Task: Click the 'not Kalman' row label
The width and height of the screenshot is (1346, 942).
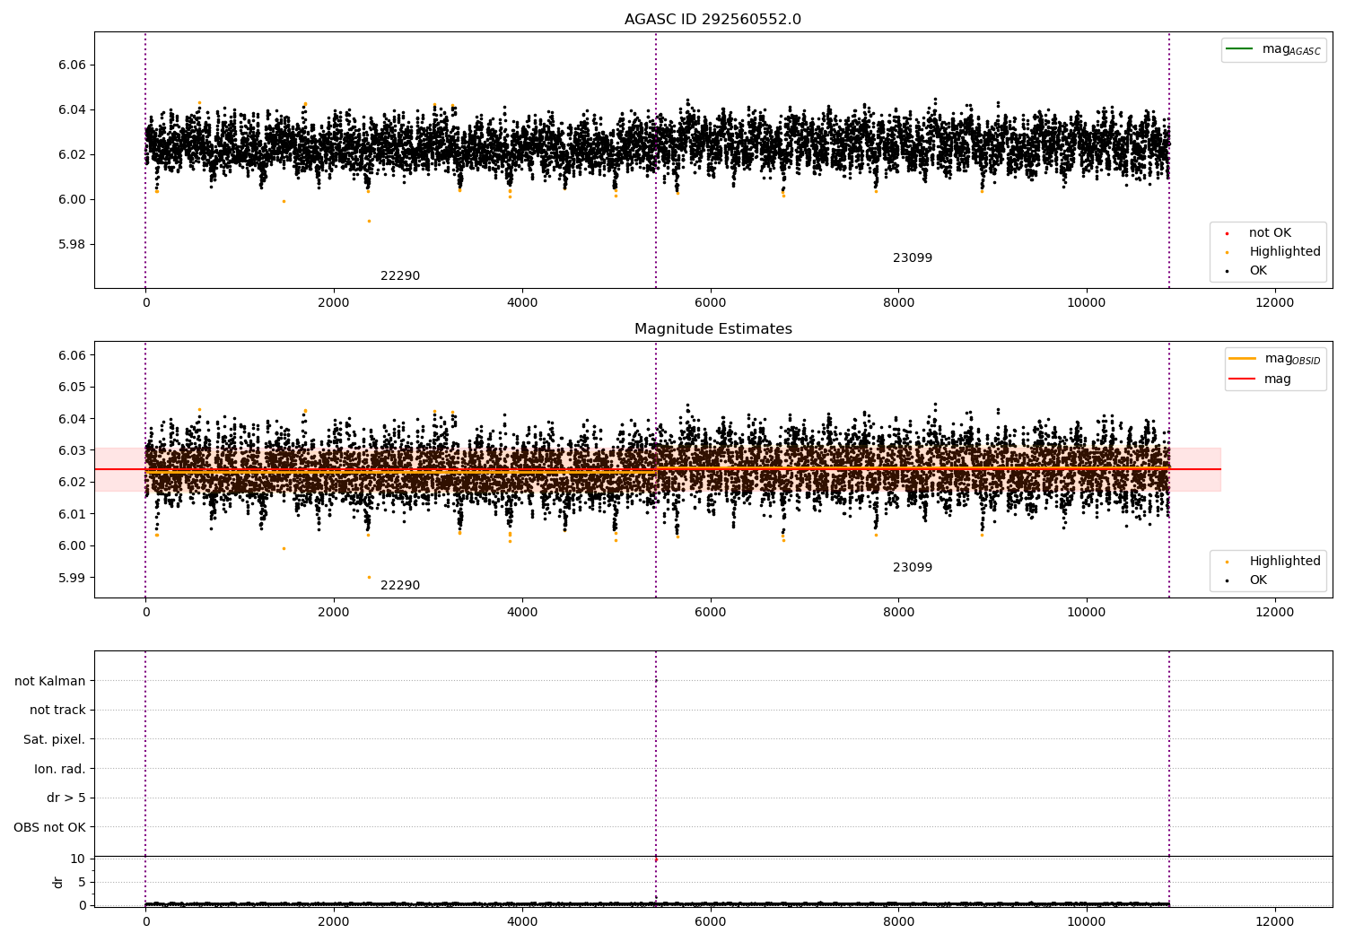Action: click(50, 681)
